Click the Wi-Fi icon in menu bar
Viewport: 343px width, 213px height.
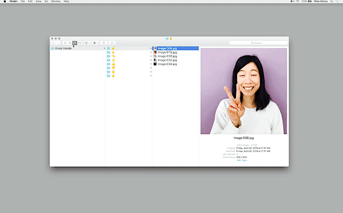pyautogui.click(x=298, y=1)
